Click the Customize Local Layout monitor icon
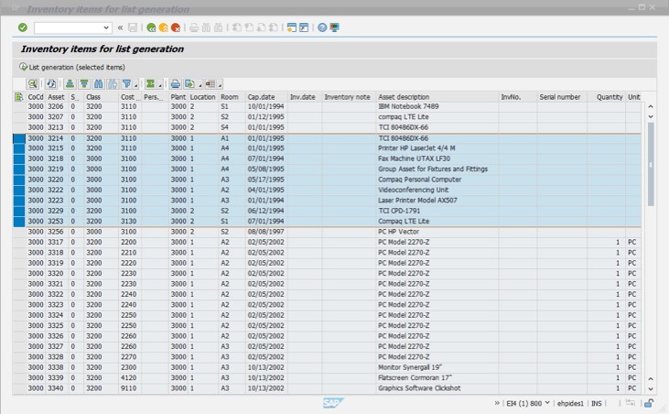669x414 pixels. (335, 27)
